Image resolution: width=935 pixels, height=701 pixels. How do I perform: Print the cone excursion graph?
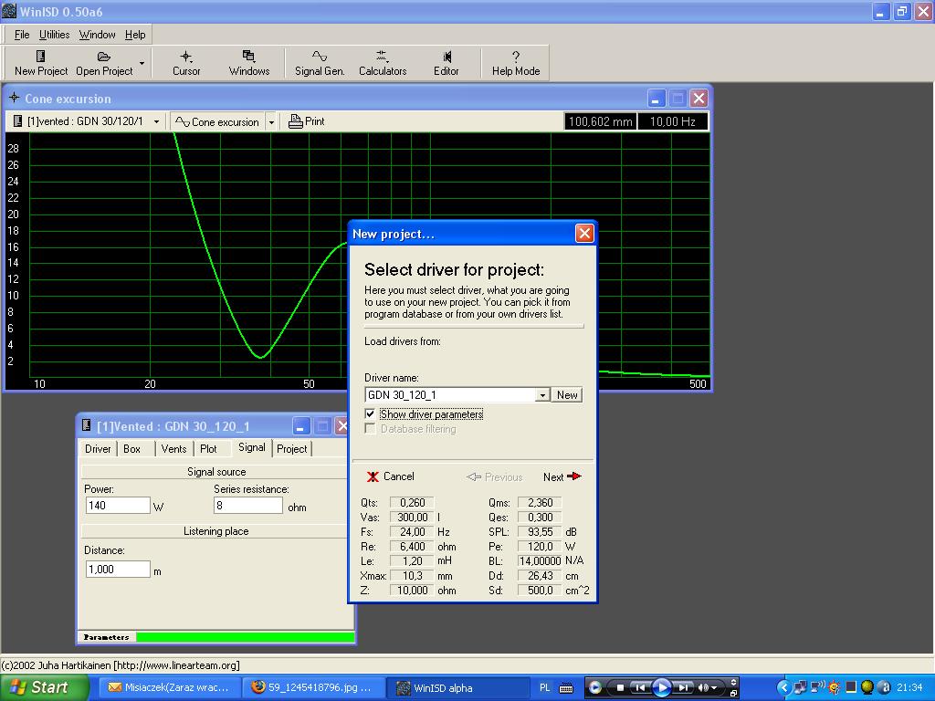tap(307, 121)
